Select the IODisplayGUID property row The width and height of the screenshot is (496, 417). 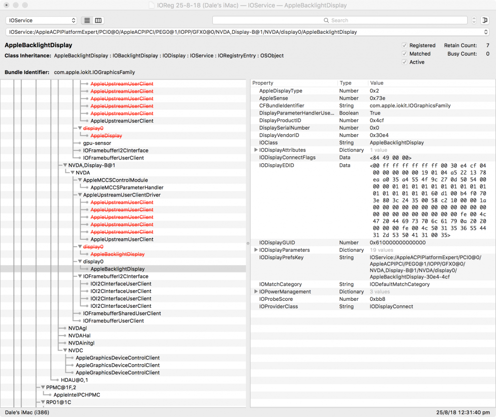[x=373, y=243]
